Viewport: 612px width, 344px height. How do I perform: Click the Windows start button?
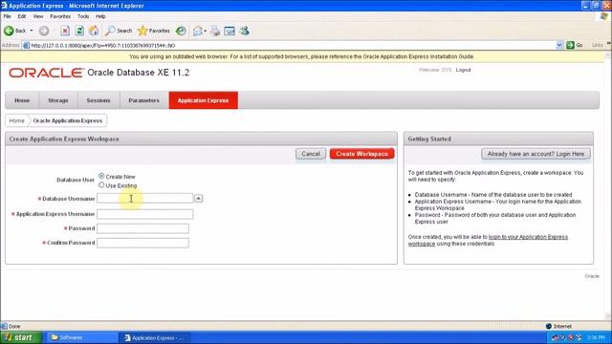pos(21,337)
